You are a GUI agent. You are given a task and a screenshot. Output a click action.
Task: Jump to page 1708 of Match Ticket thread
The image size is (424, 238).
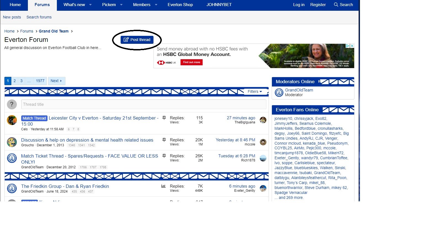coord(103,167)
